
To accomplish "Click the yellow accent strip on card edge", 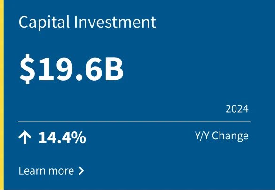I will (x=2, y=95).
